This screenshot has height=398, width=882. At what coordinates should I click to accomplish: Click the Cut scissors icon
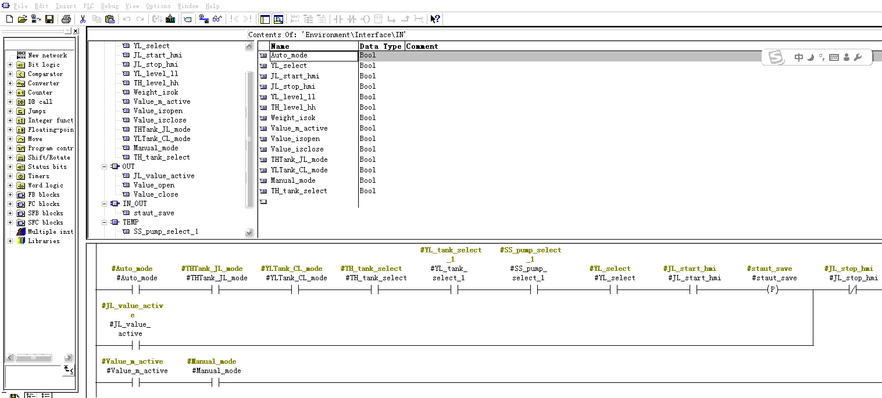[83, 19]
